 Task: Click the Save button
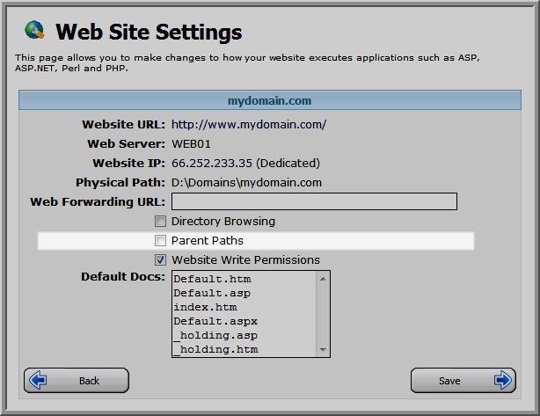(x=463, y=380)
